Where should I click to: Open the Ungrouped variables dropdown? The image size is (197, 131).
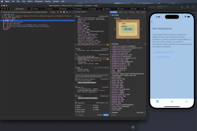(140, 112)
